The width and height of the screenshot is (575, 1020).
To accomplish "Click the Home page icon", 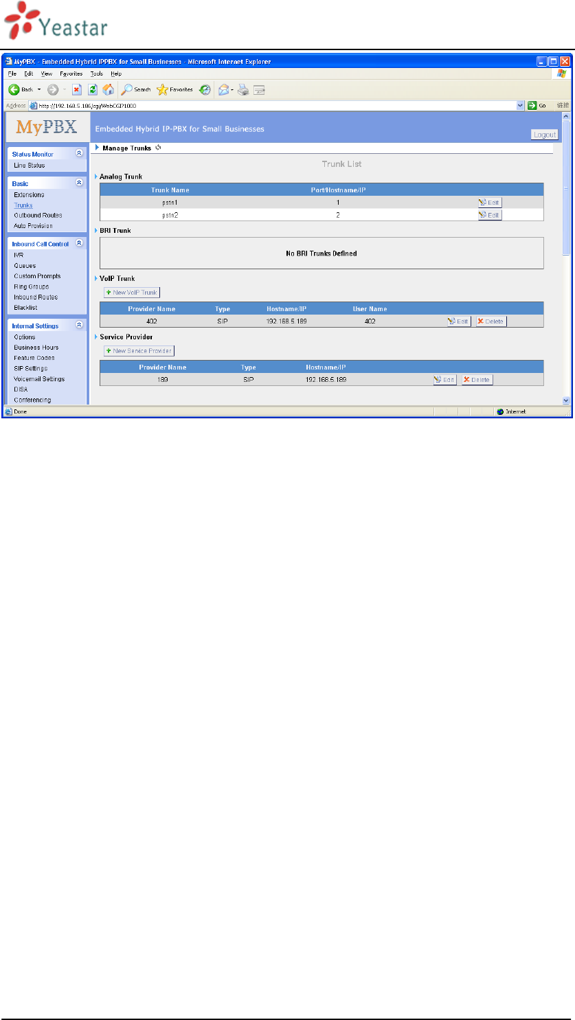I will click(x=108, y=90).
